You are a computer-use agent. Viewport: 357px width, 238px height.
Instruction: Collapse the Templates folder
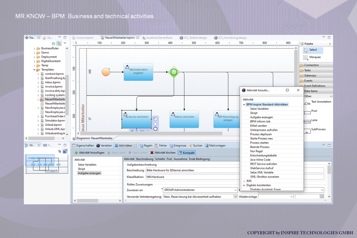35,70
